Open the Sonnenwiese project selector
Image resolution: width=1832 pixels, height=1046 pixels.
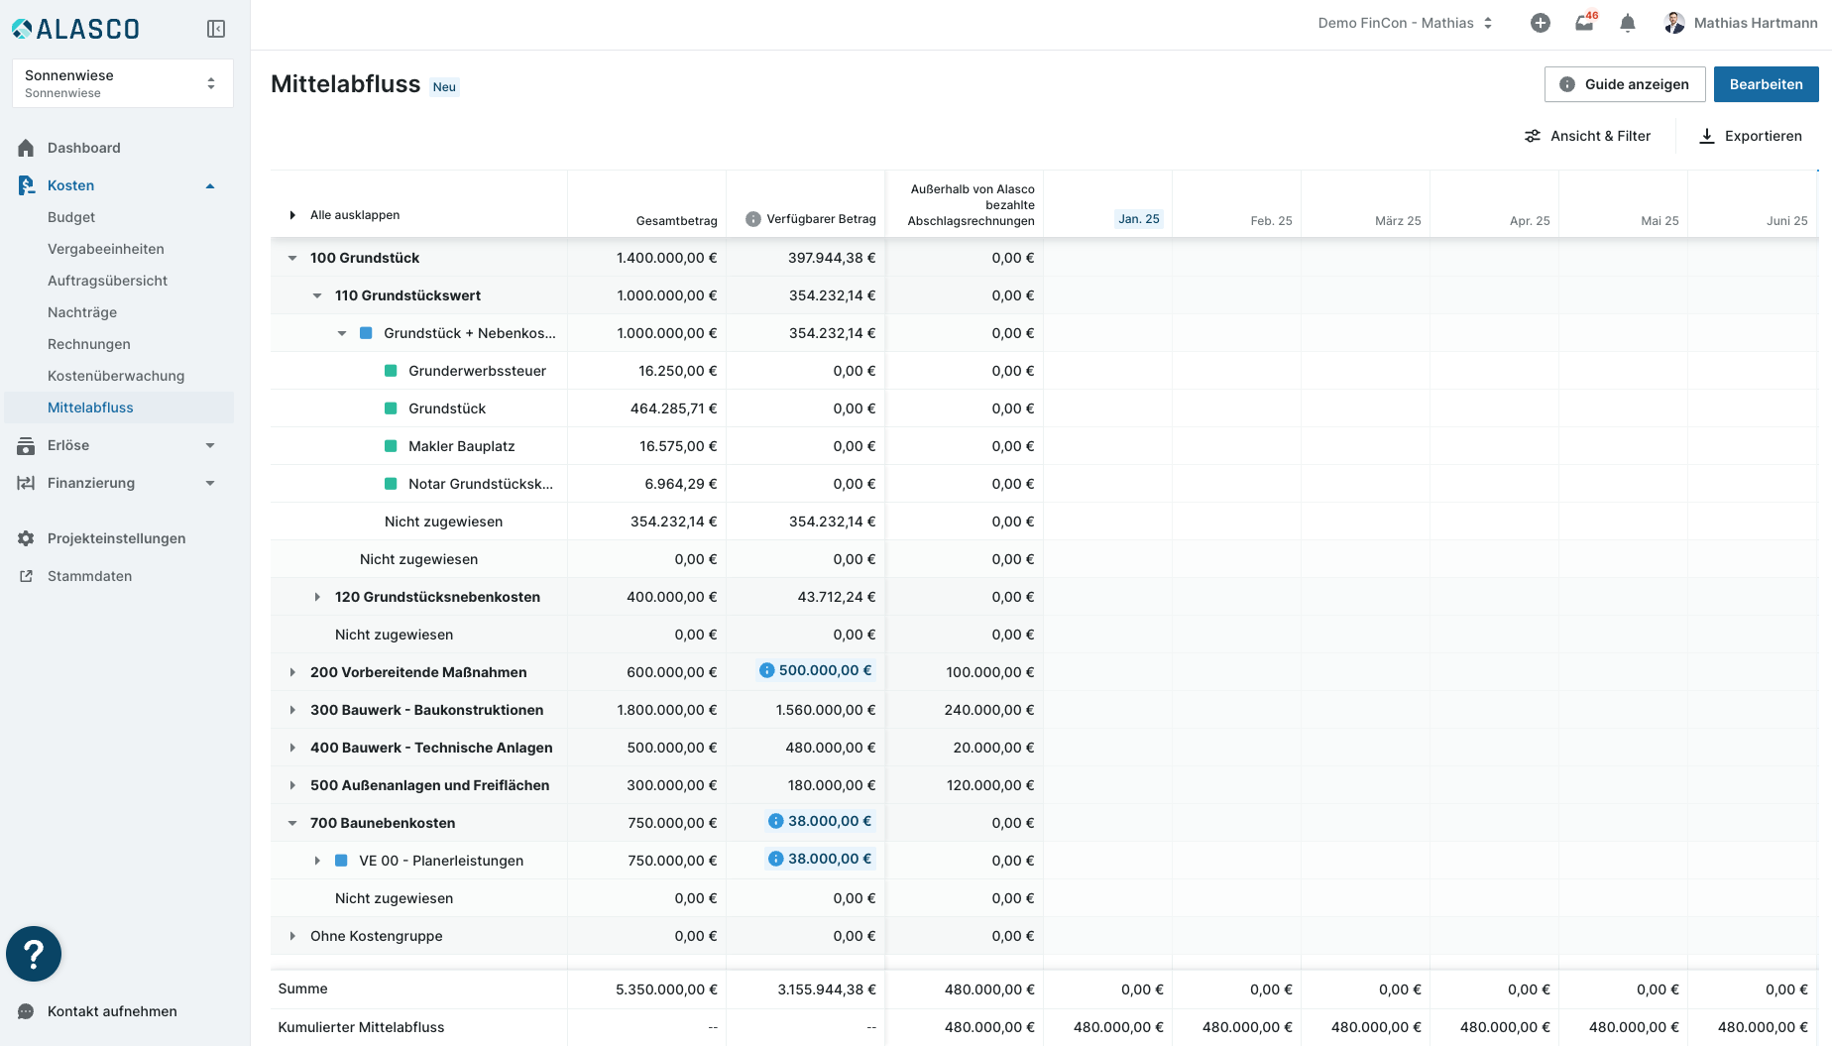pos(123,83)
